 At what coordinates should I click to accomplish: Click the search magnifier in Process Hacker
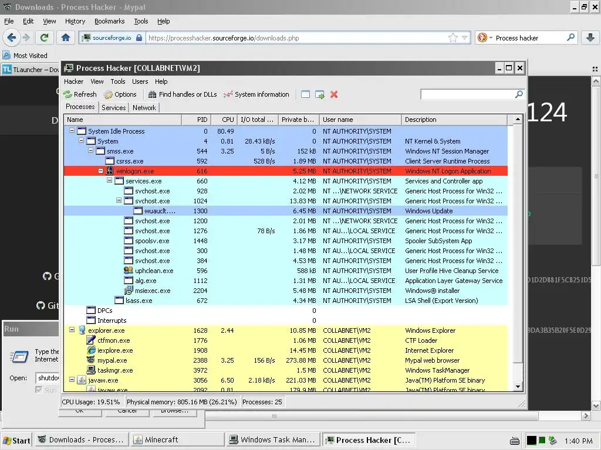coord(519,94)
